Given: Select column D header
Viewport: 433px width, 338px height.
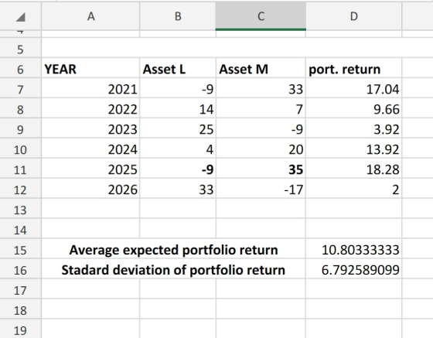Looking at the screenshot, I should [354, 16].
